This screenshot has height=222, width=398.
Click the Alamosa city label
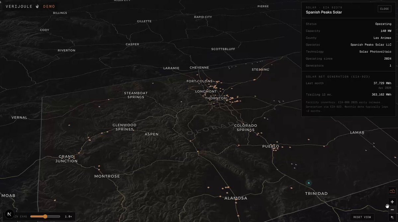pyautogui.click(x=236, y=198)
